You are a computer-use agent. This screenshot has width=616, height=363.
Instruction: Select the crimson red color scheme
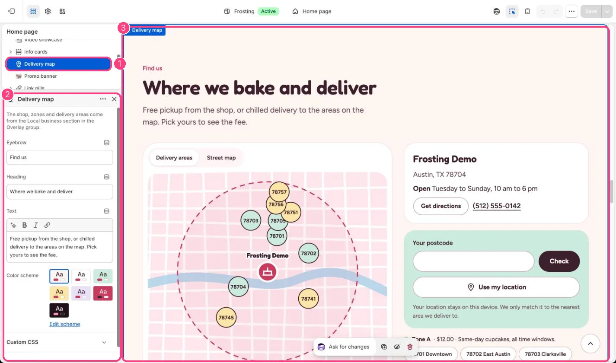click(x=103, y=293)
